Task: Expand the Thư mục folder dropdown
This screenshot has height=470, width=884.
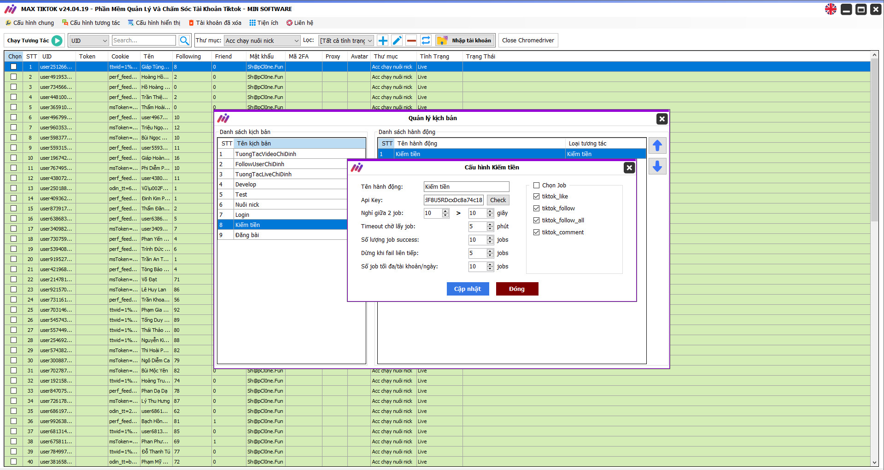Action: click(262, 41)
